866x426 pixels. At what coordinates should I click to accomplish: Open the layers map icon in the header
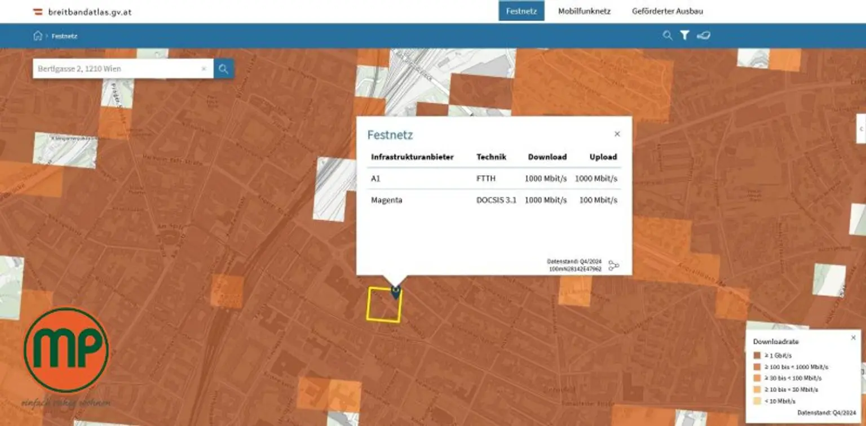(x=703, y=35)
